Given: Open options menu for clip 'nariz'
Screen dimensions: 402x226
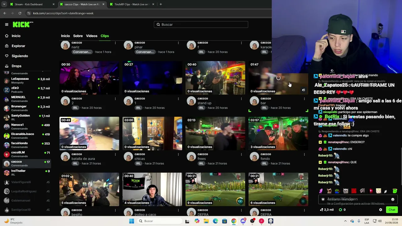Looking at the screenshot, I should coord(115,43).
